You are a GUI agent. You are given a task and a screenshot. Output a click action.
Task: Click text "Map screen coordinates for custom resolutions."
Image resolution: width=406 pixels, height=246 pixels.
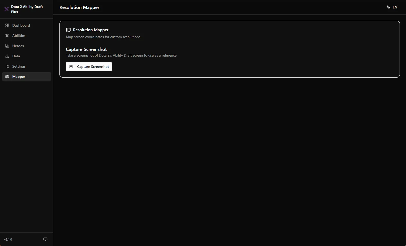tap(103, 37)
